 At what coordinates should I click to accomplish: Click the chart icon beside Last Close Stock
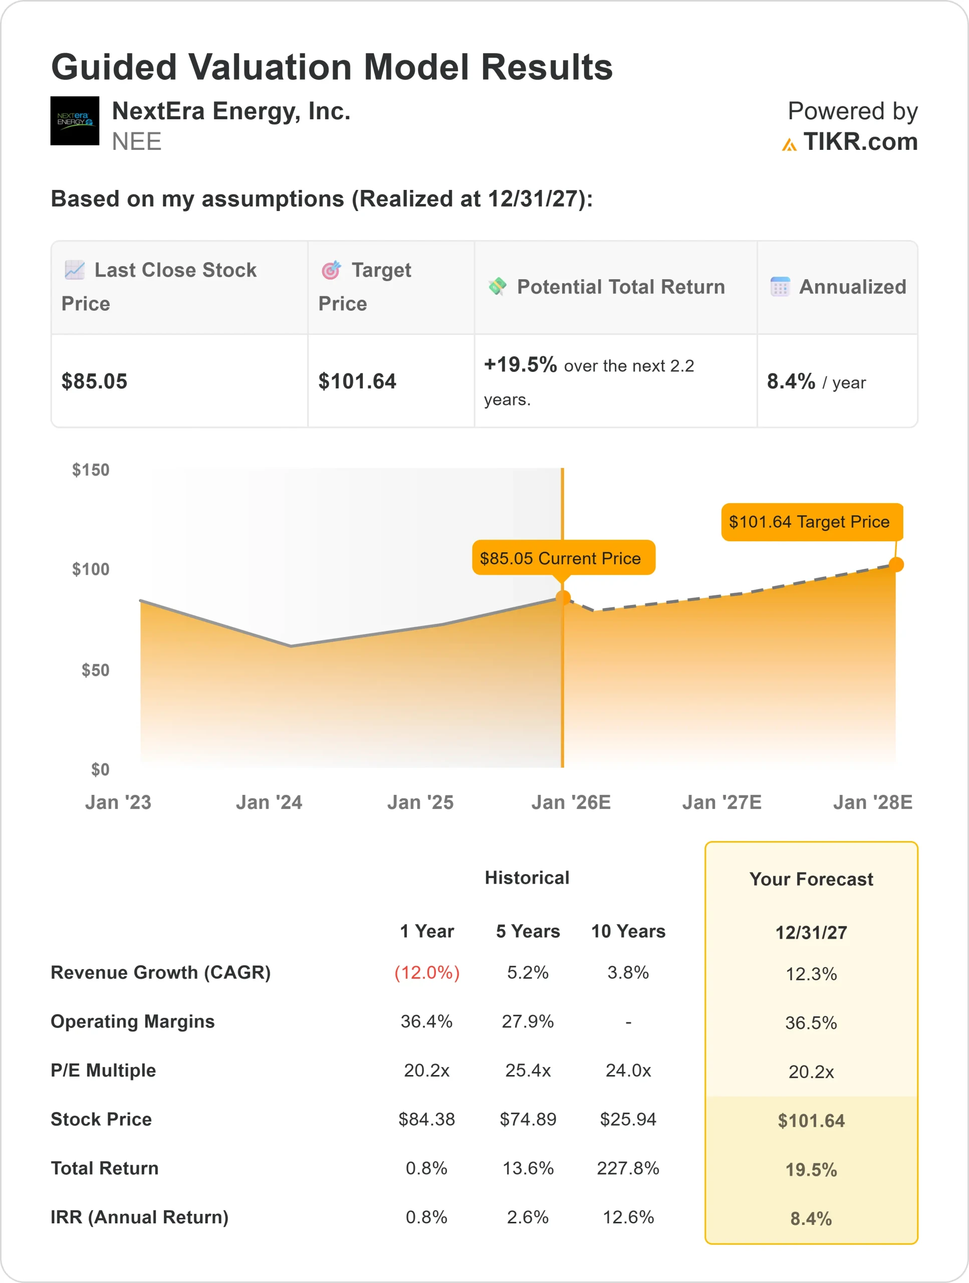click(75, 270)
